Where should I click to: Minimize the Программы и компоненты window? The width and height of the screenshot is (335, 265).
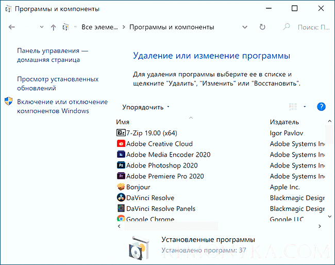pyautogui.click(x=269, y=8)
